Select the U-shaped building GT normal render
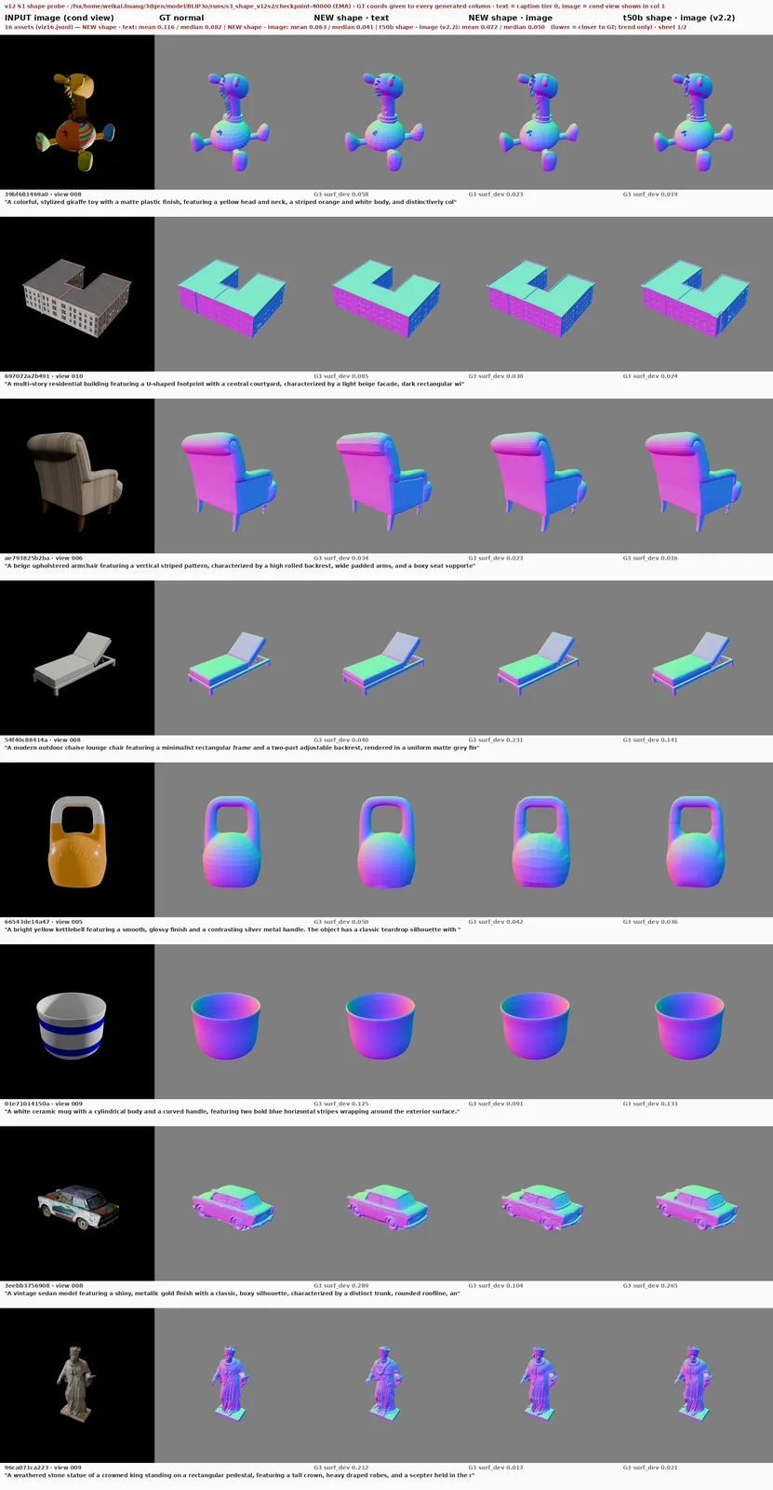This screenshot has height=1490, width=773. (232, 294)
